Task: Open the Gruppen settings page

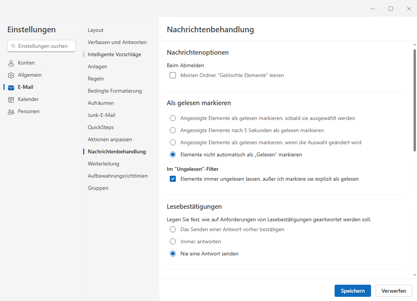Action: point(98,188)
